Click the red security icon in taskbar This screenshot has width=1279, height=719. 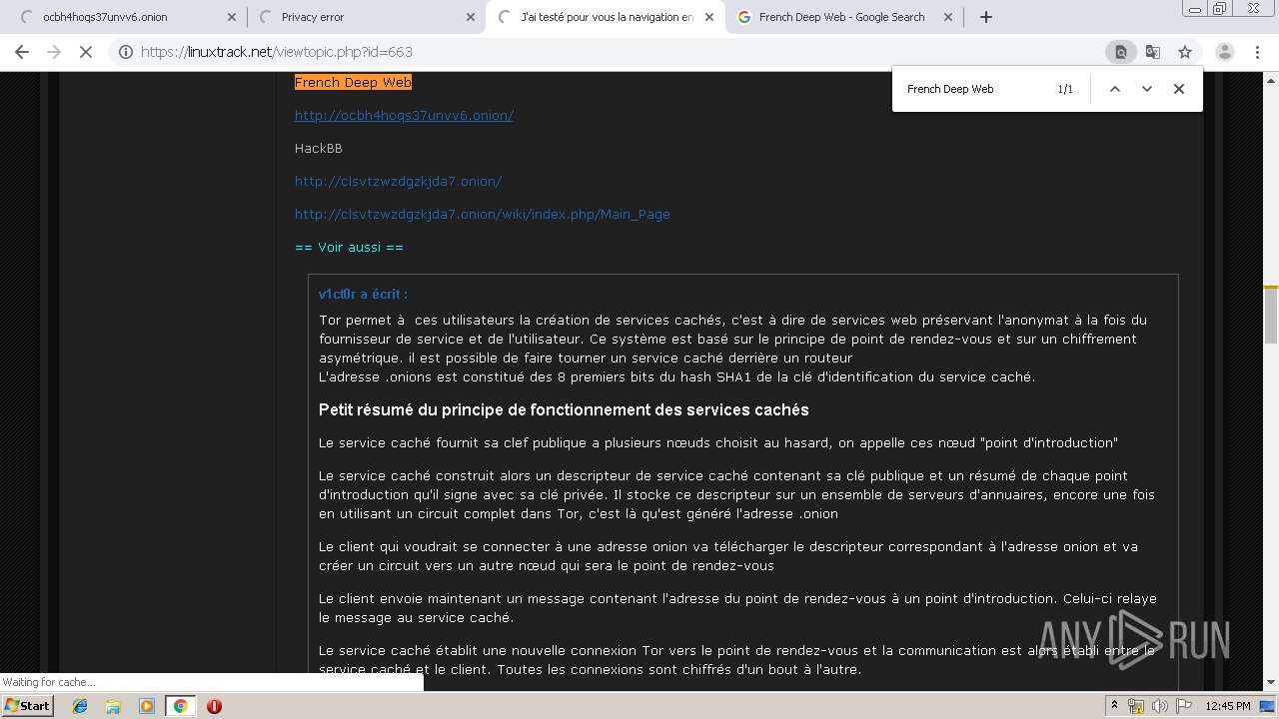tap(214, 706)
